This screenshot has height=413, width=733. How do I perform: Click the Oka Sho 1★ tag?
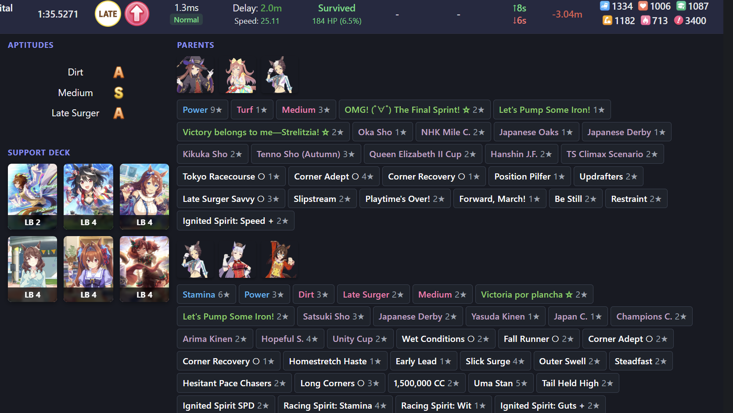tap(382, 132)
